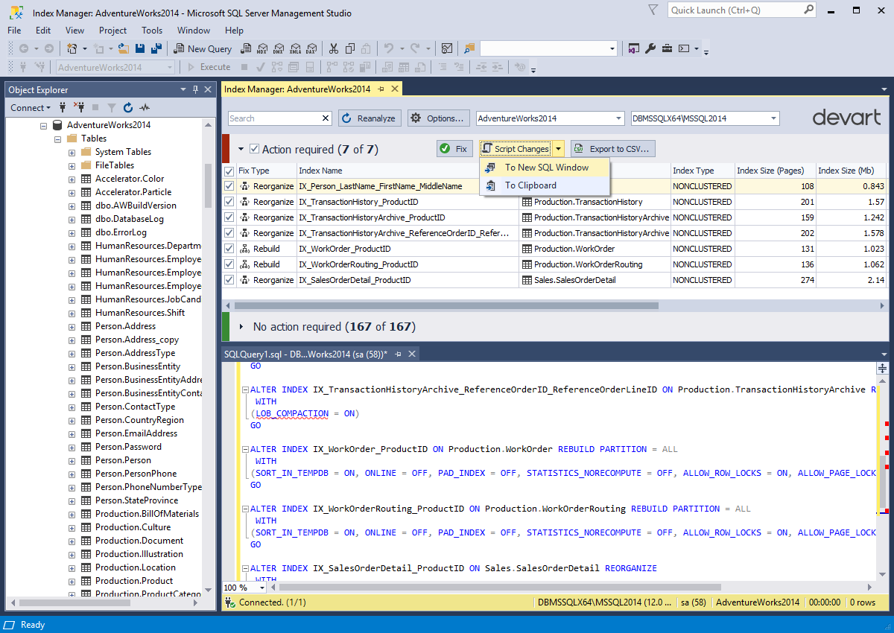Expand the No action required section
Viewport: 894px width, 633px height.
[x=241, y=327]
